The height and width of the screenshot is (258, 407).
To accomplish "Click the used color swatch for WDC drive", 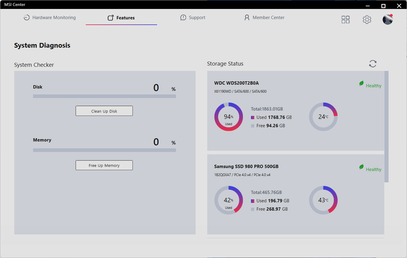I will click(x=252, y=117).
